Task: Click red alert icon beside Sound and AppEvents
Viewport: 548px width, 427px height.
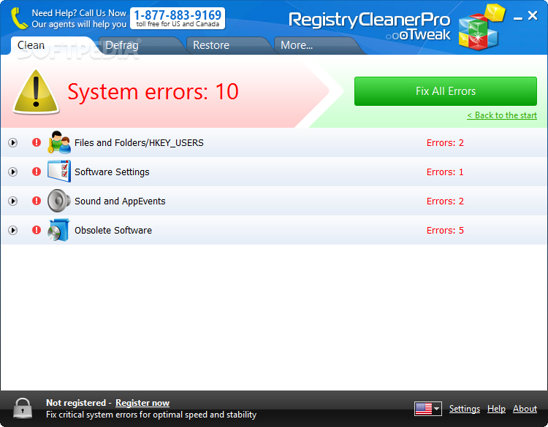Action: 37,201
